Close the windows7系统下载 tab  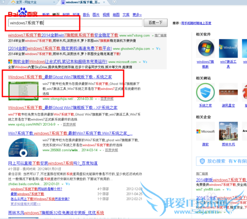point(104,2)
